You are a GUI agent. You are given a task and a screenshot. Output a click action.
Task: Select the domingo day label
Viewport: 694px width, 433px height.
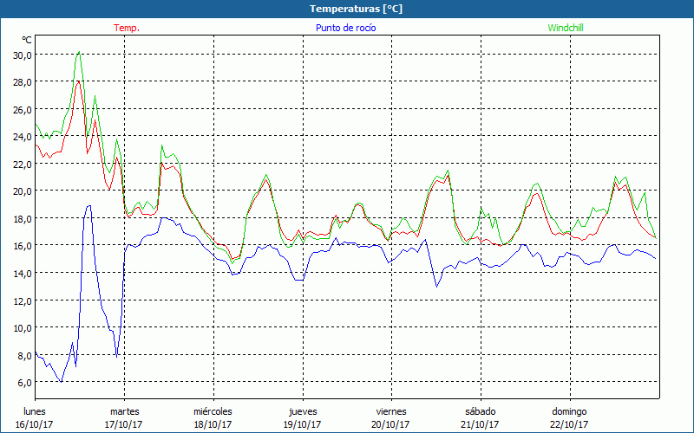569,410
